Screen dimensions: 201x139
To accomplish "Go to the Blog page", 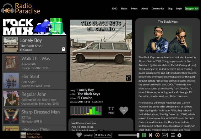I will pyautogui.click(x=170, y=9).
